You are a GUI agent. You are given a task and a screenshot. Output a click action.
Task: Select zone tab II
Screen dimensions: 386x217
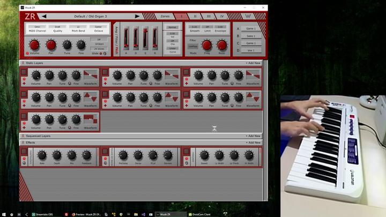[x=195, y=16]
